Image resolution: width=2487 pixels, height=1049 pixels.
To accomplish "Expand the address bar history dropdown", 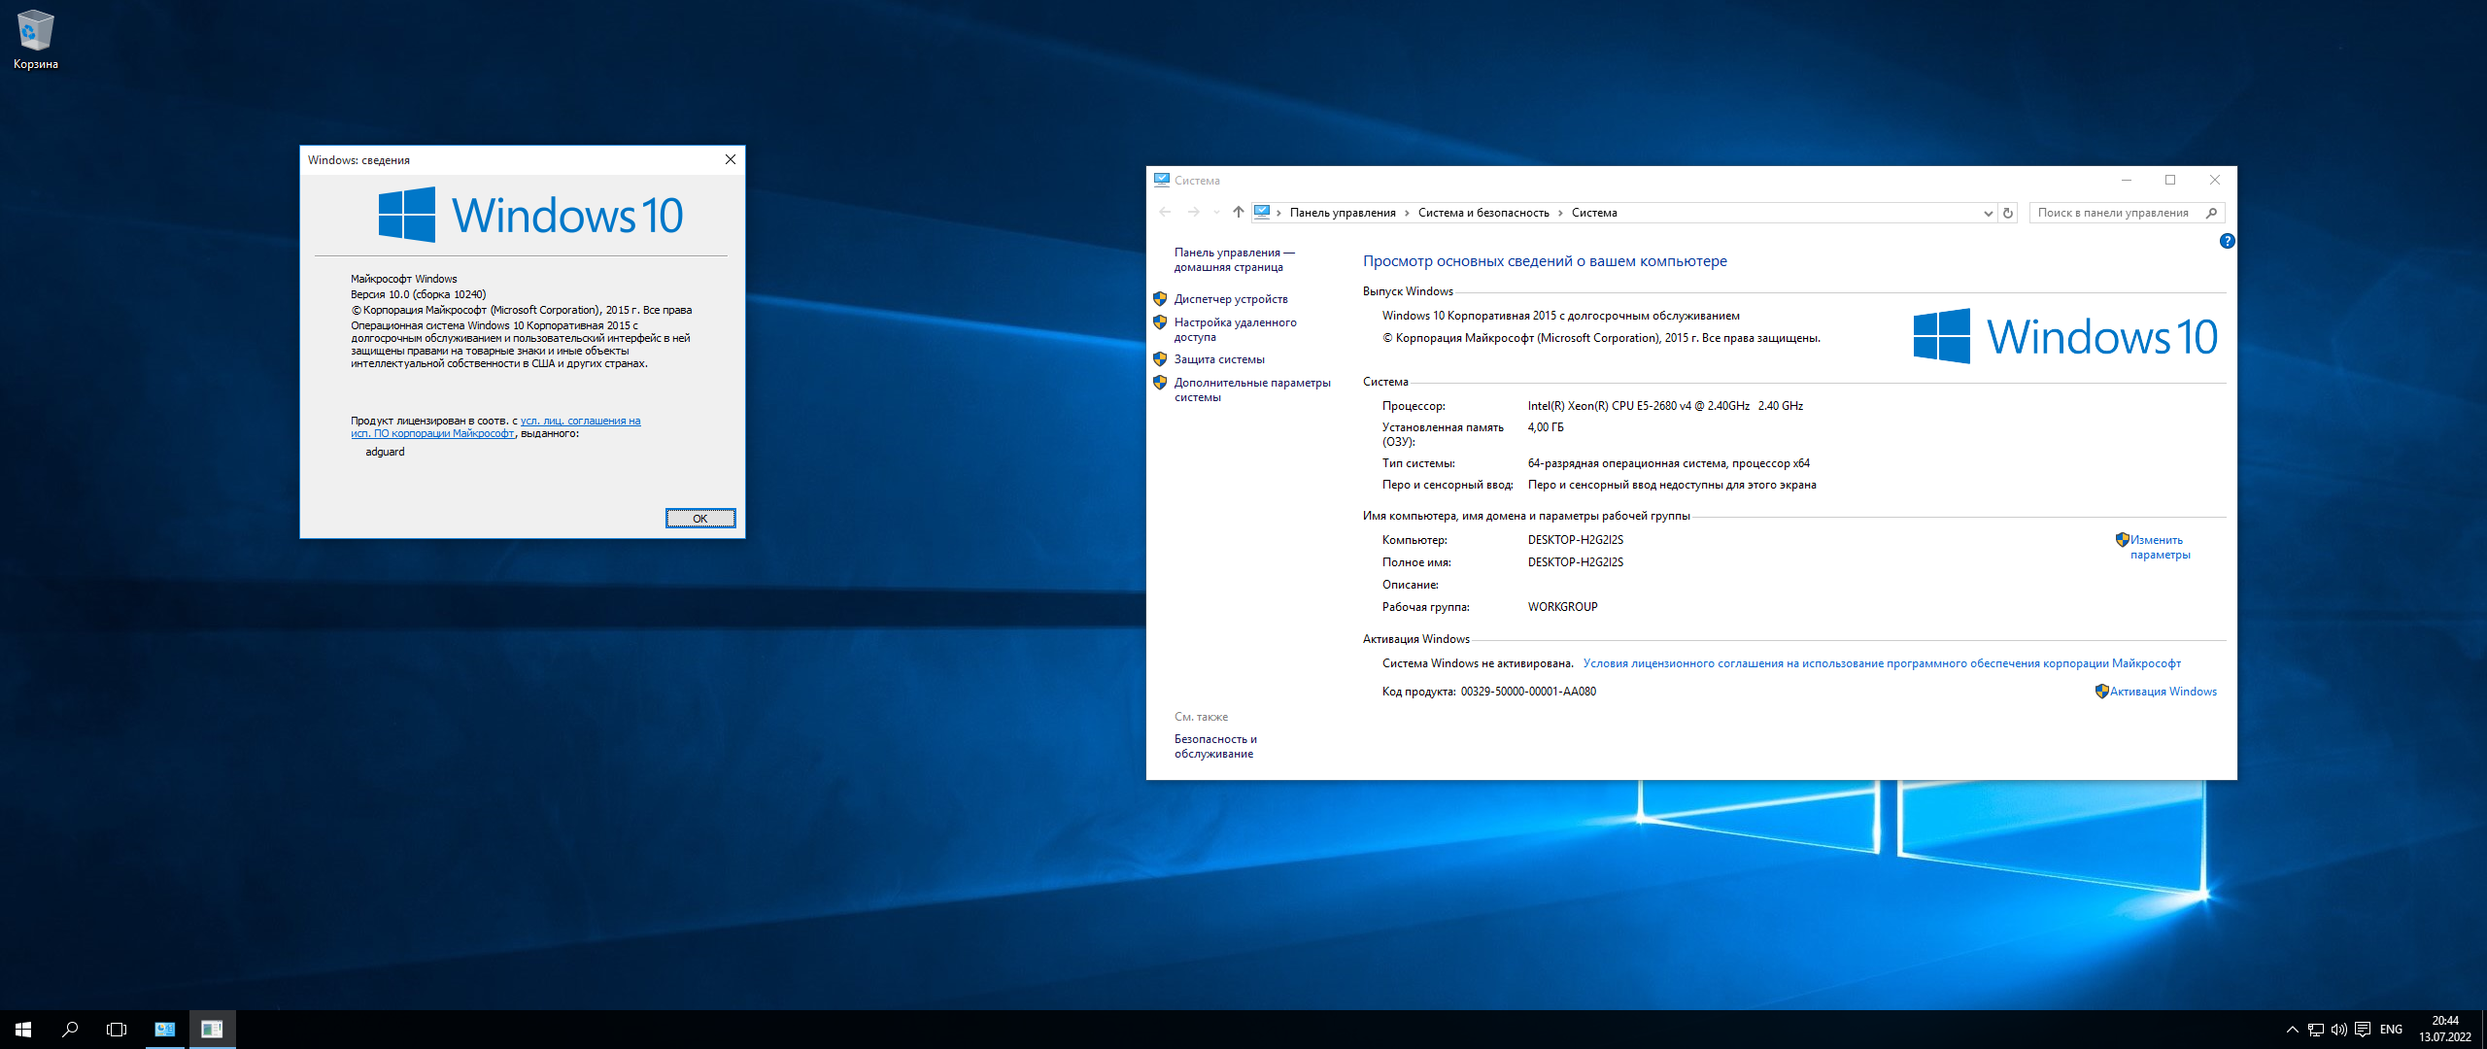I will [x=1988, y=214].
